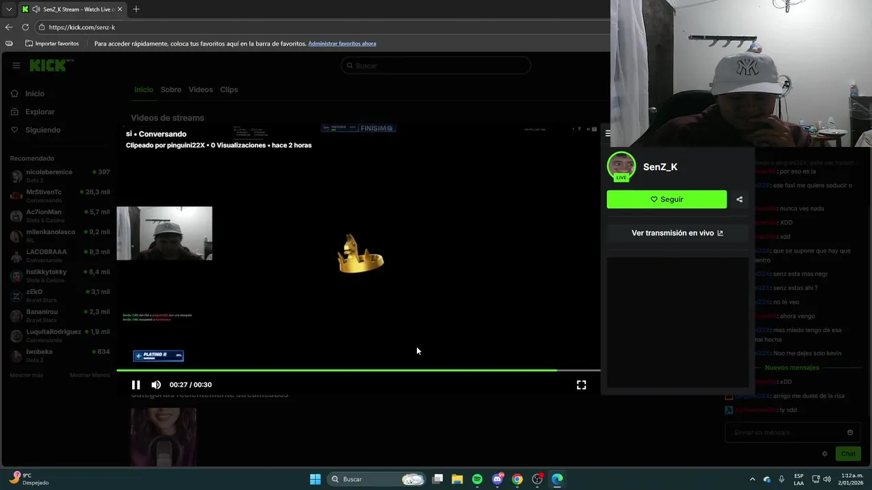Image resolution: width=872 pixels, height=490 pixels.
Task: Collapse list with Mostrar Menos
Action: coord(89,375)
